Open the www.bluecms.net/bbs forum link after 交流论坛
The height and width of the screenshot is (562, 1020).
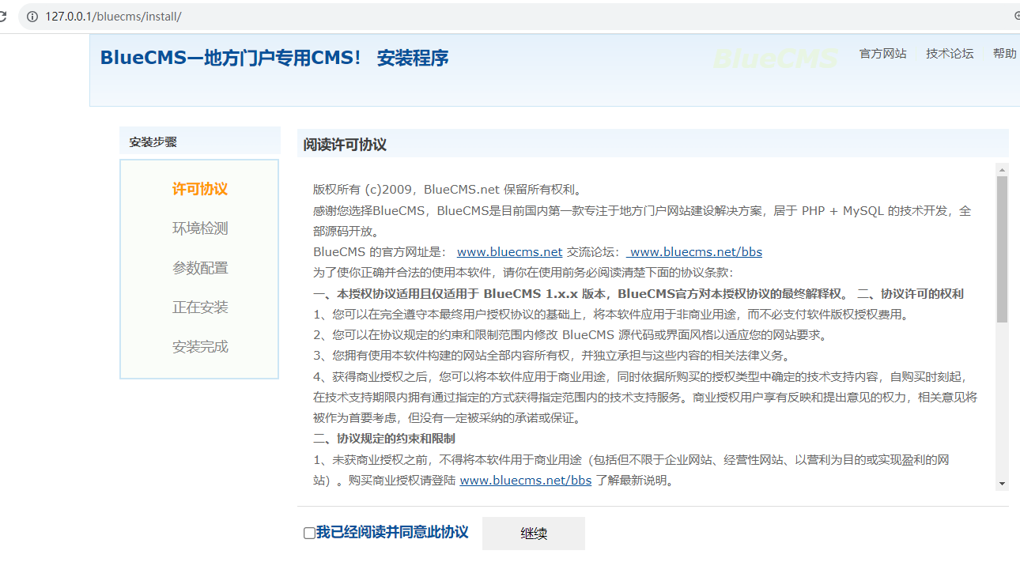click(694, 252)
